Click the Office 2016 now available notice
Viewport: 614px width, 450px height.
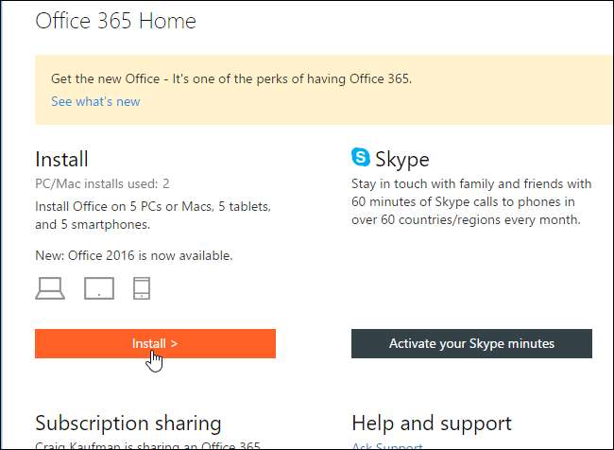tap(133, 255)
